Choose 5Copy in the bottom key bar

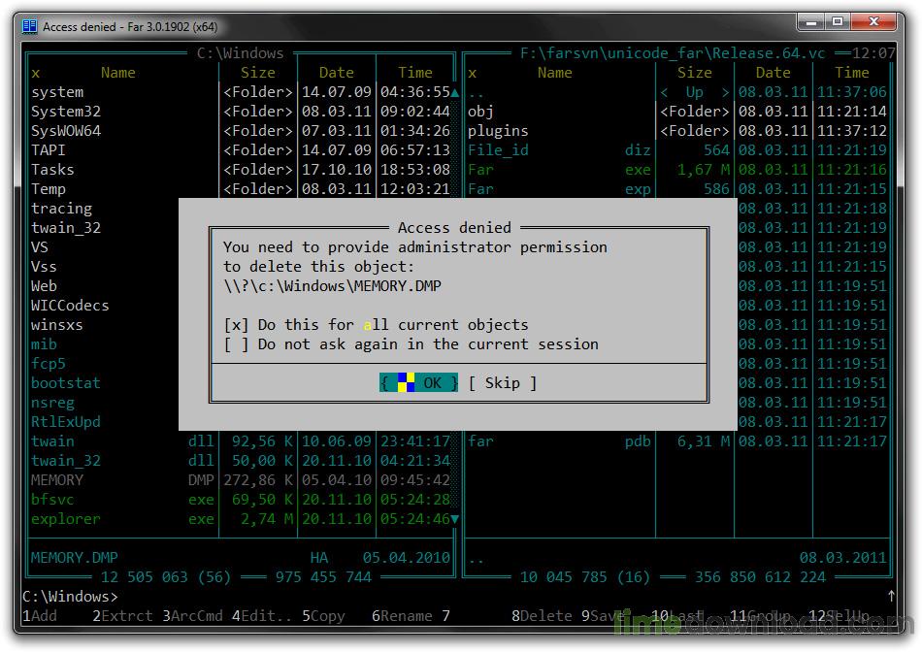pos(323,616)
